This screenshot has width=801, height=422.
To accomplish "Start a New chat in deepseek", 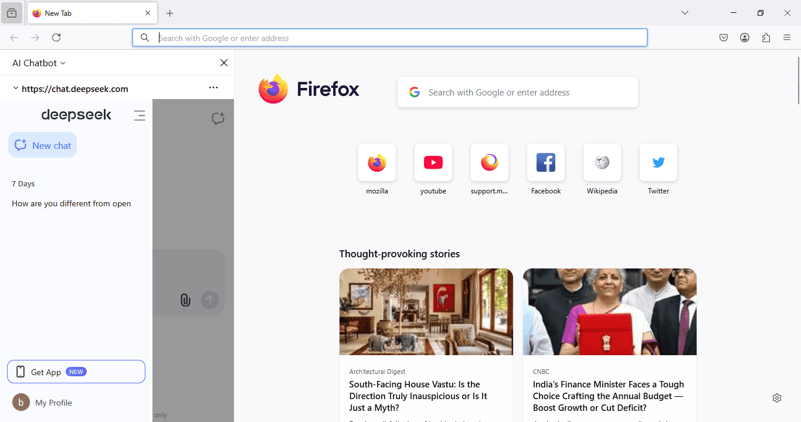I will (x=42, y=145).
